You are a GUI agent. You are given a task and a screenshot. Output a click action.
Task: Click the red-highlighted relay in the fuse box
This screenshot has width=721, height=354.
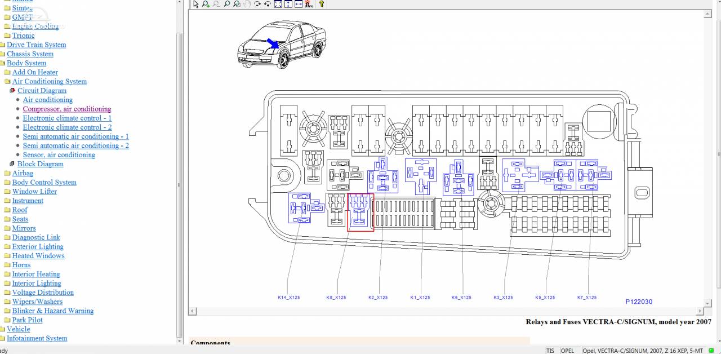point(360,212)
